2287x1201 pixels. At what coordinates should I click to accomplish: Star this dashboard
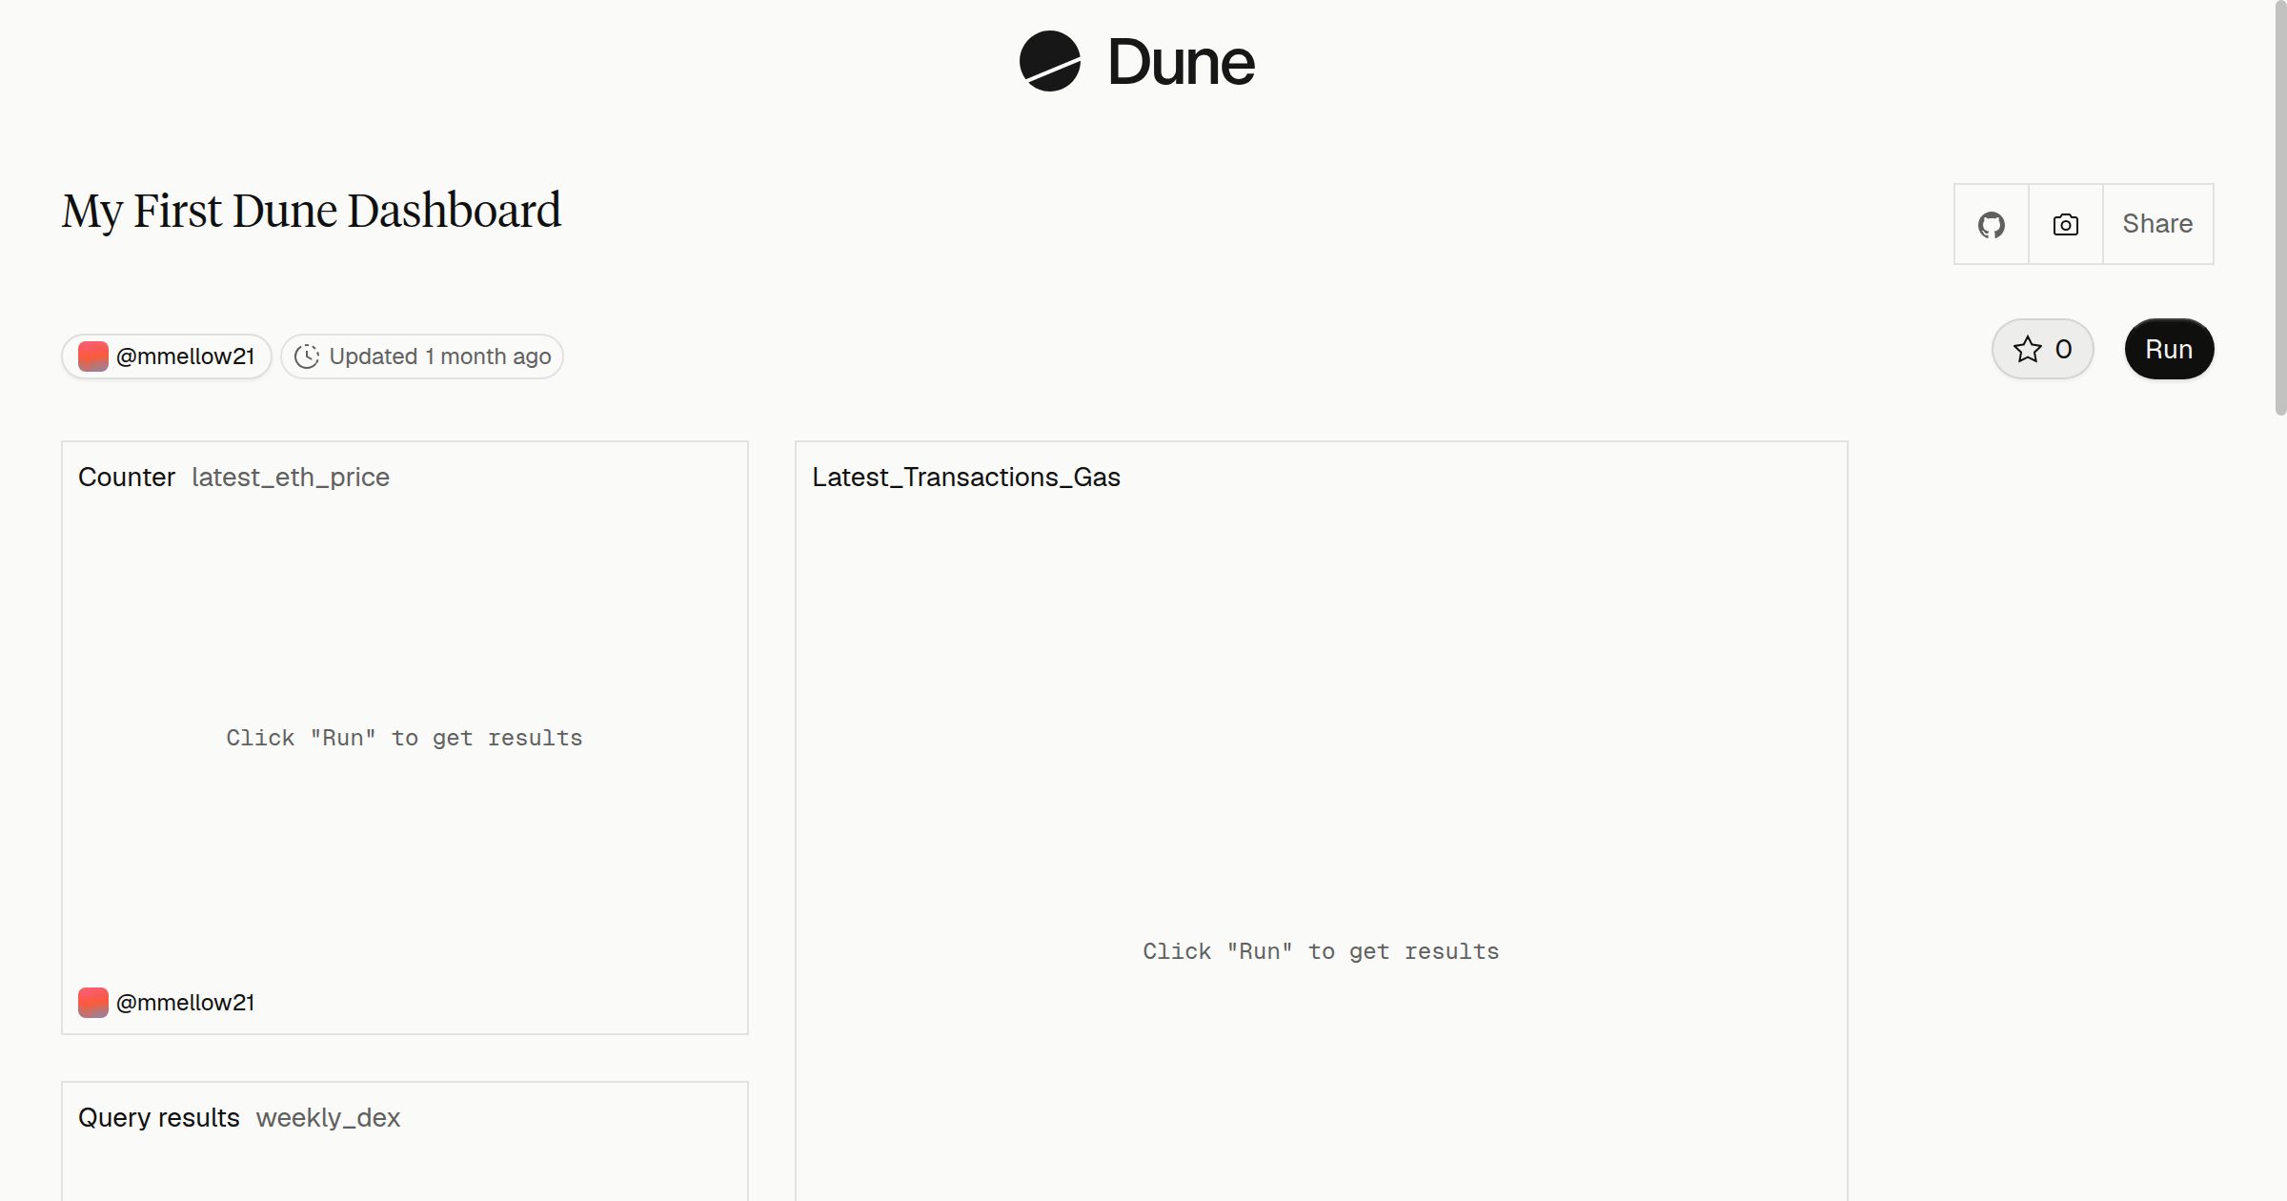pos(2042,349)
